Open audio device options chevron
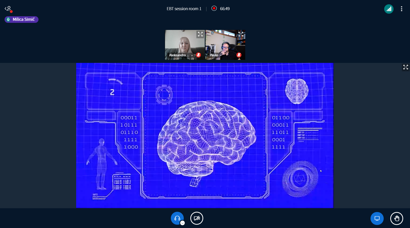410x228 pixels. coord(182,223)
